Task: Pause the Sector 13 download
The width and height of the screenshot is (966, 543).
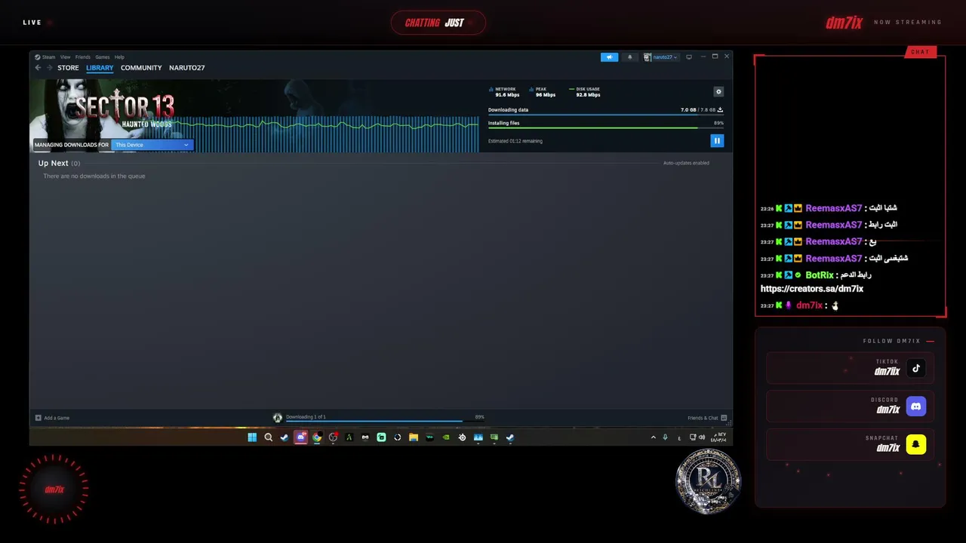Action: [x=717, y=140]
